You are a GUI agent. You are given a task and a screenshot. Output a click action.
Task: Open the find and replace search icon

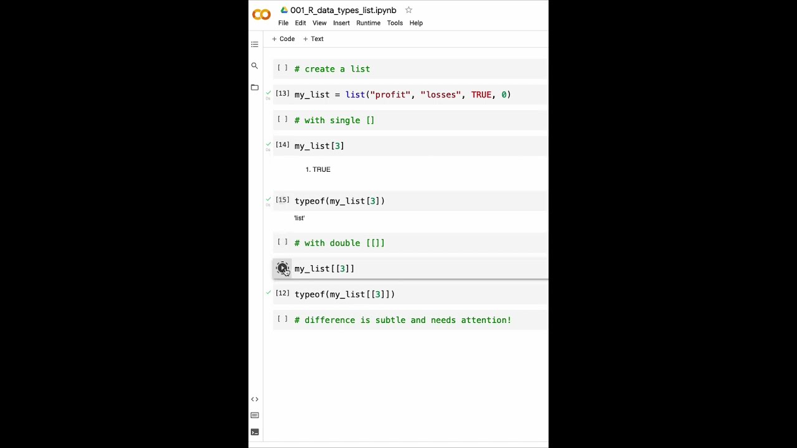click(x=255, y=65)
